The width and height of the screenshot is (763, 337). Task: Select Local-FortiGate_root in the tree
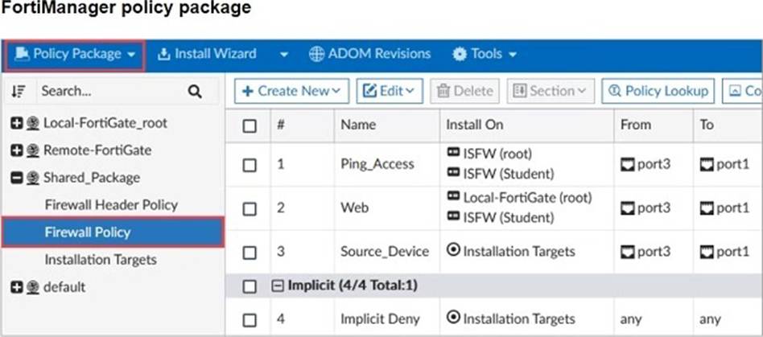pyautogui.click(x=105, y=123)
